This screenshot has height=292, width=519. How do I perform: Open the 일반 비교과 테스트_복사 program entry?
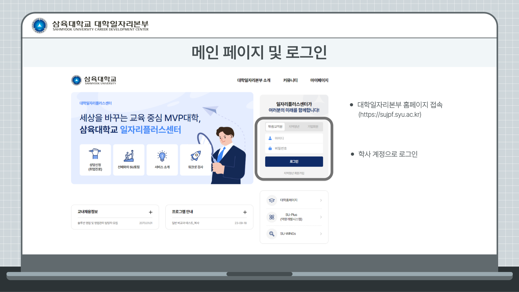(x=185, y=223)
